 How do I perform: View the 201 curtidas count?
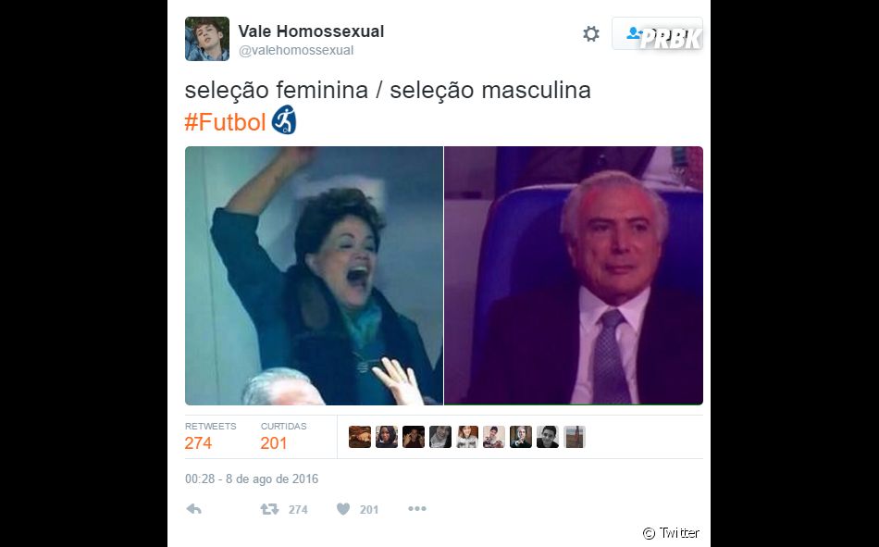click(x=274, y=443)
